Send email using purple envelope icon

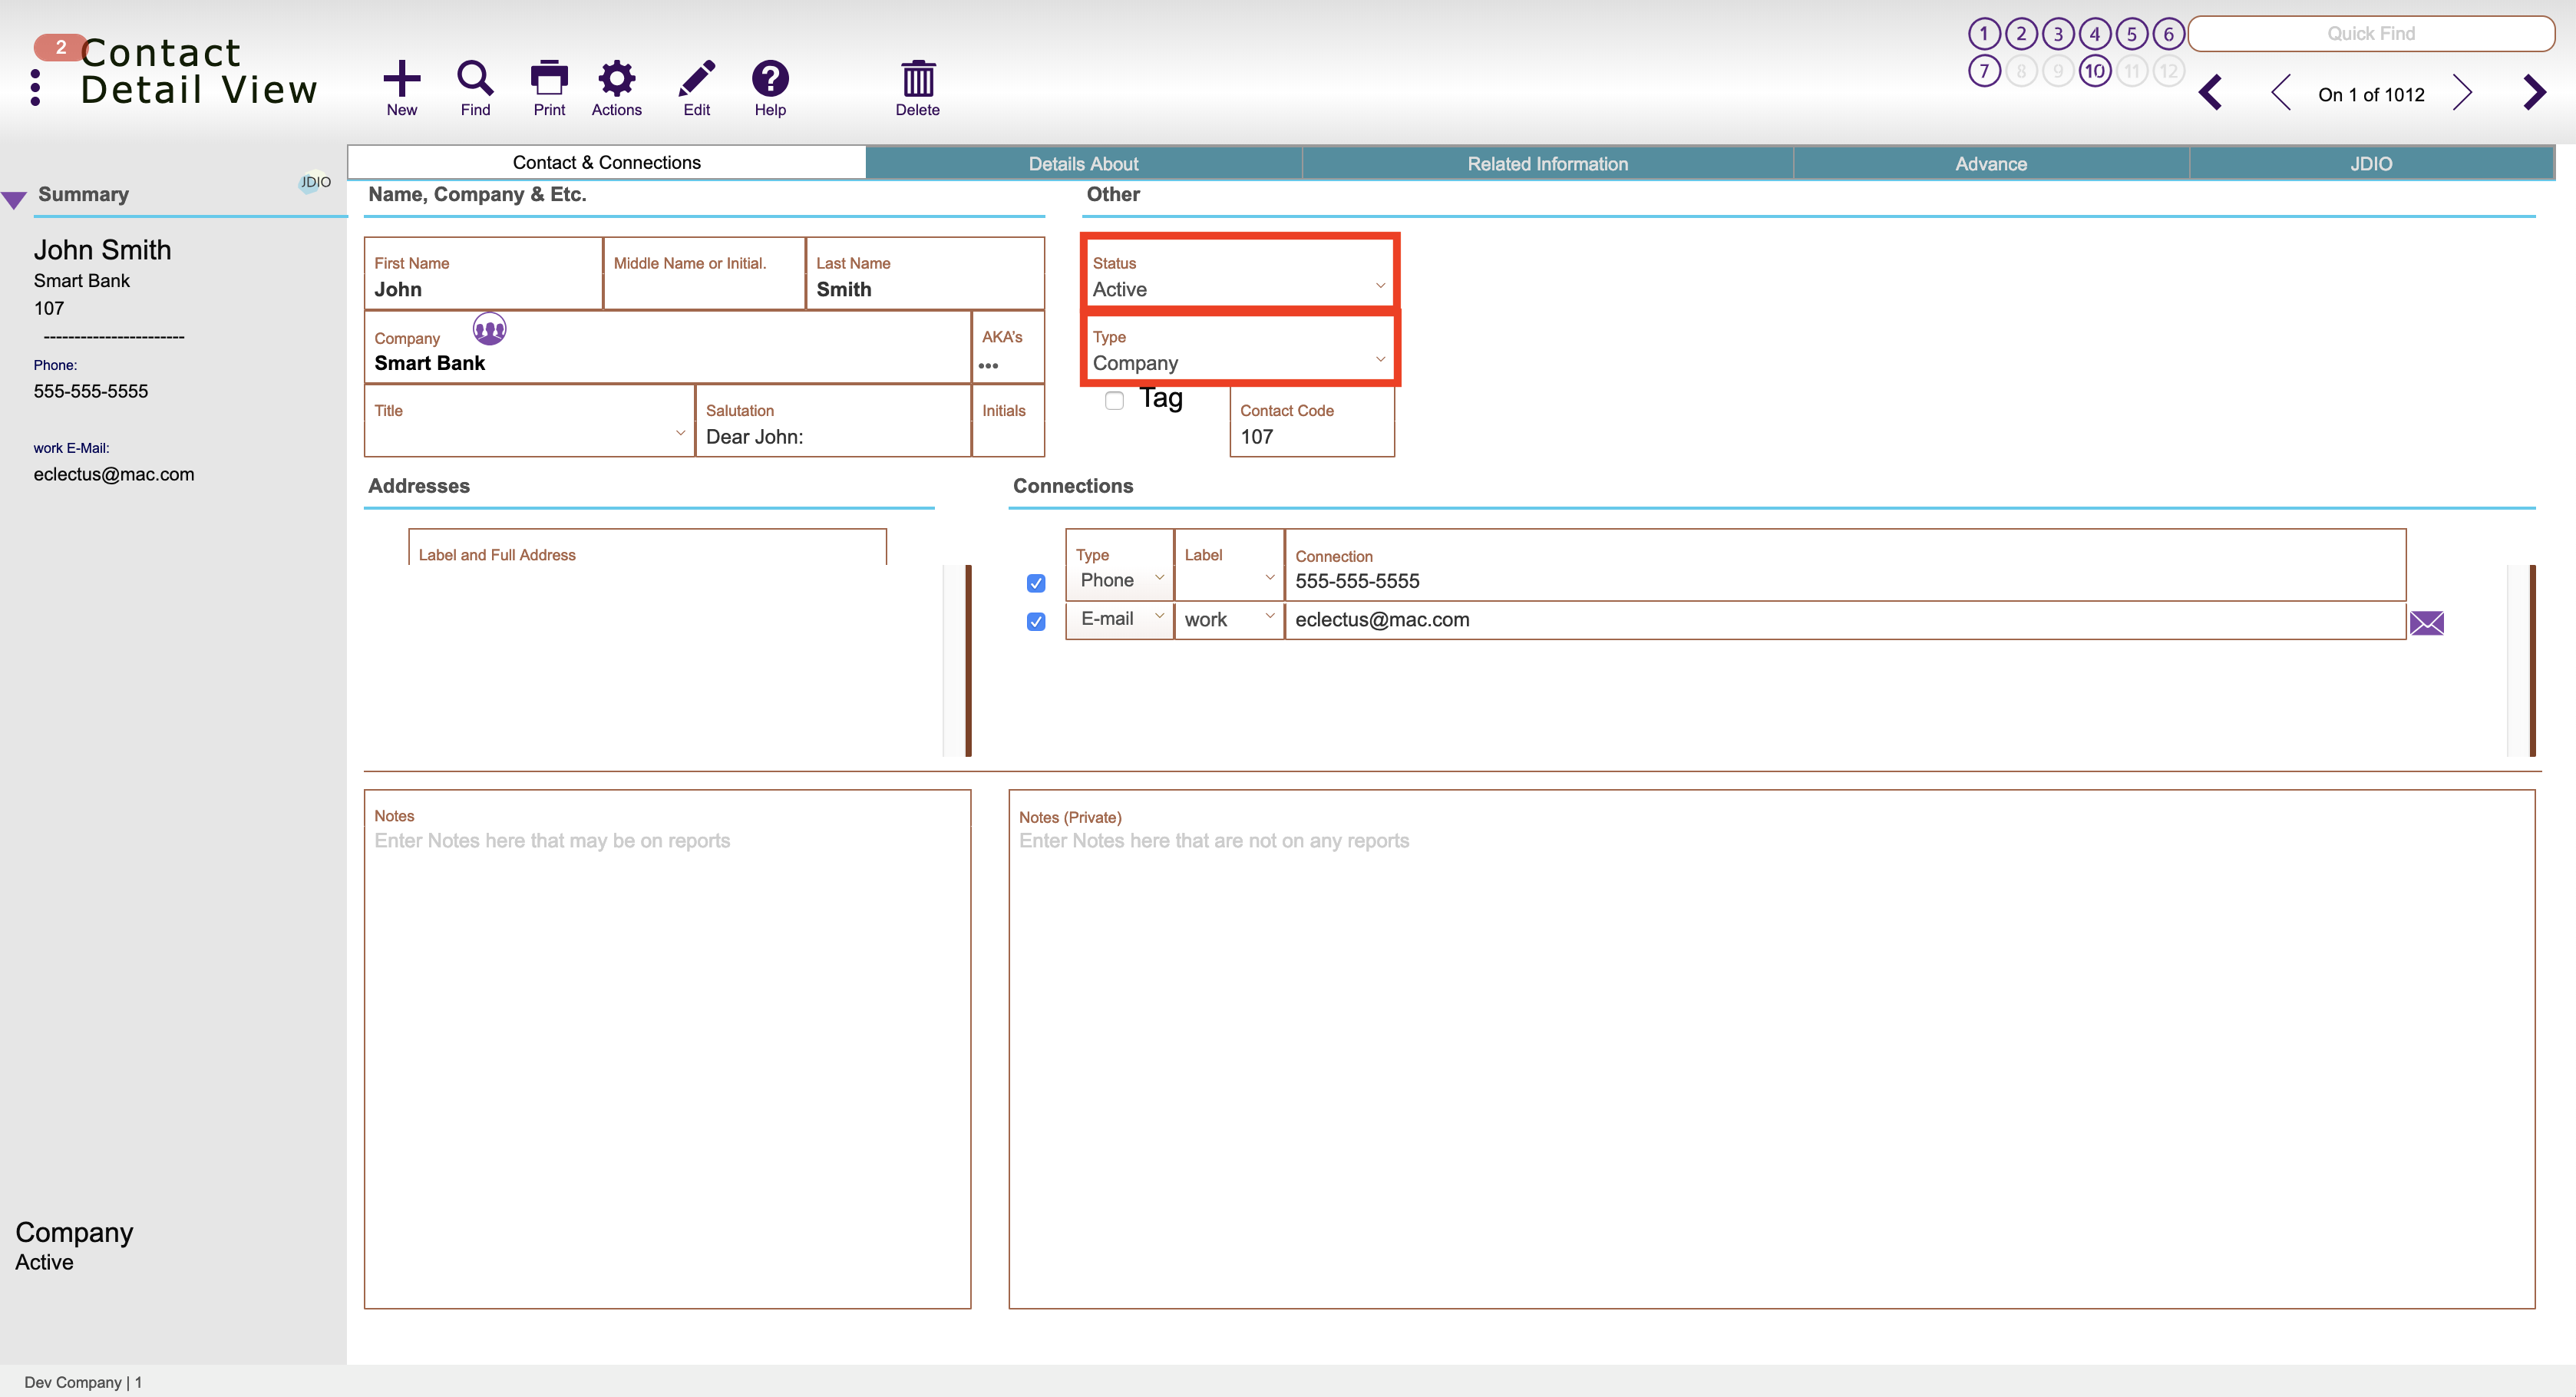(2426, 623)
